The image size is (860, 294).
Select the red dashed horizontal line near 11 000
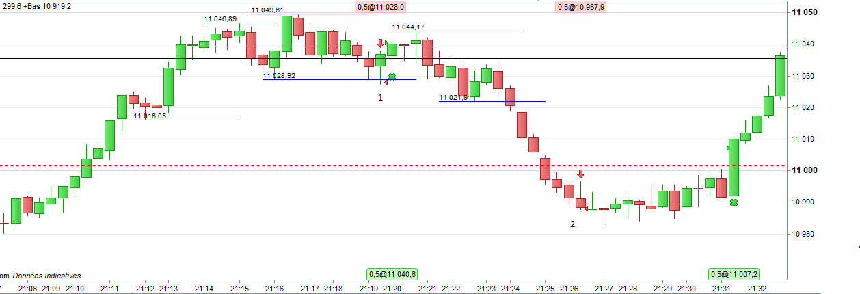(x=393, y=165)
